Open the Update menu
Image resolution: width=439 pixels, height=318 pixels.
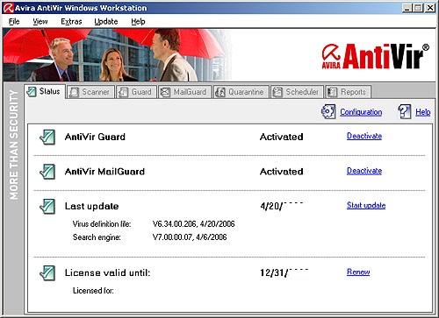click(x=106, y=22)
